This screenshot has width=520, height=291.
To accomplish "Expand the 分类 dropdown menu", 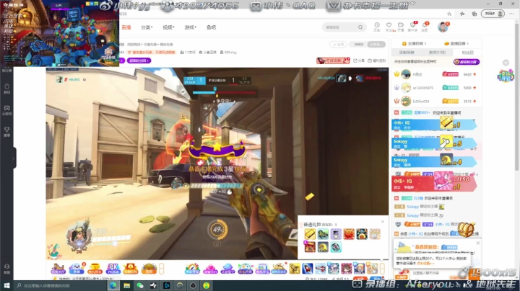I will (147, 27).
